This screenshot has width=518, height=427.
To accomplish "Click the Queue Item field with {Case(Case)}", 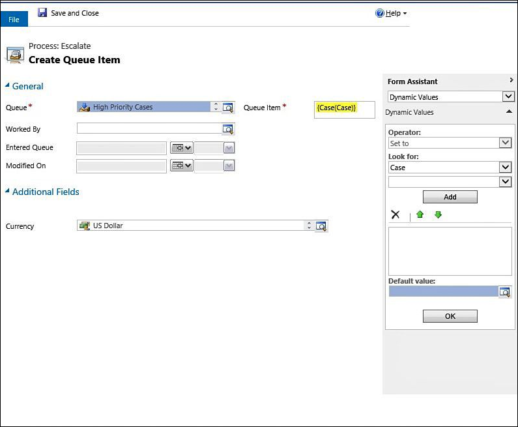I will 345,110.
